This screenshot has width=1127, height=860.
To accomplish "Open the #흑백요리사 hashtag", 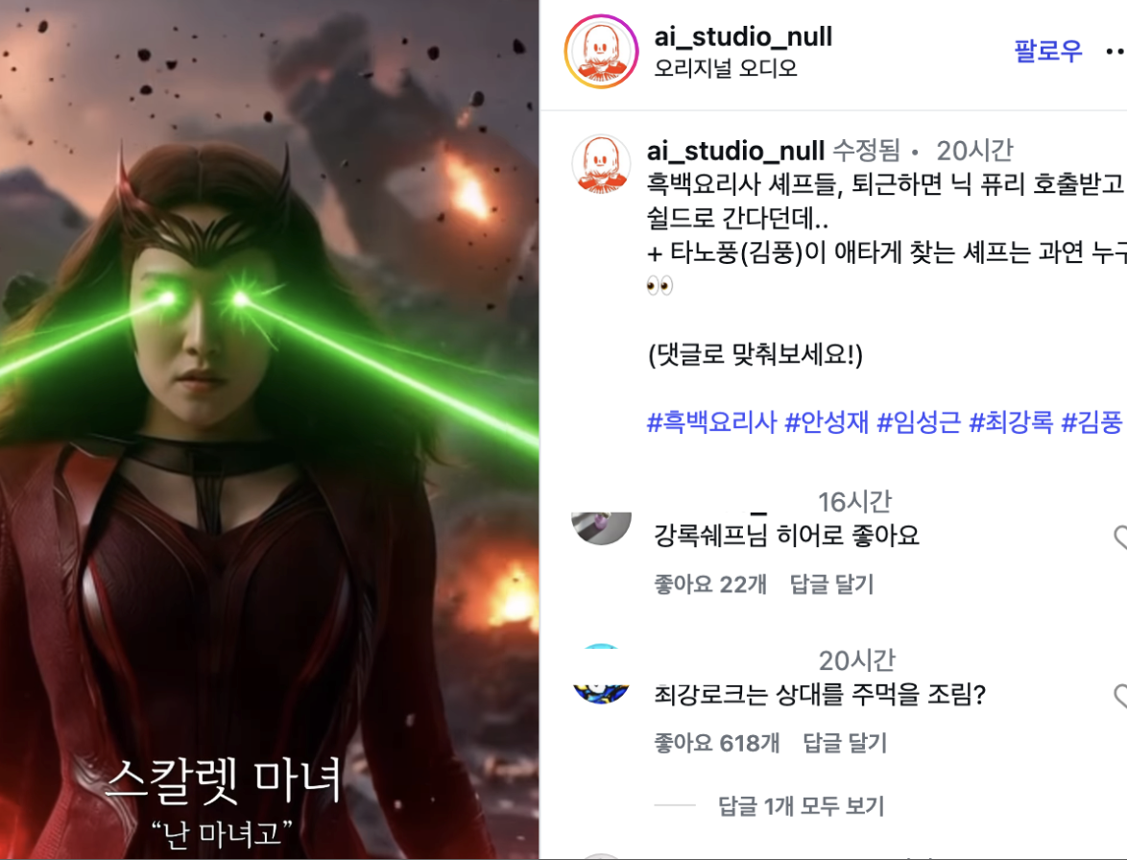I will (x=711, y=421).
